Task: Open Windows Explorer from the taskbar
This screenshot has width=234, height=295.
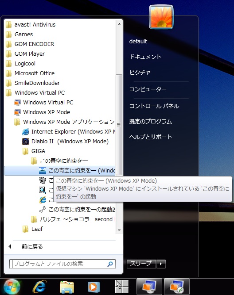Action: point(67,287)
